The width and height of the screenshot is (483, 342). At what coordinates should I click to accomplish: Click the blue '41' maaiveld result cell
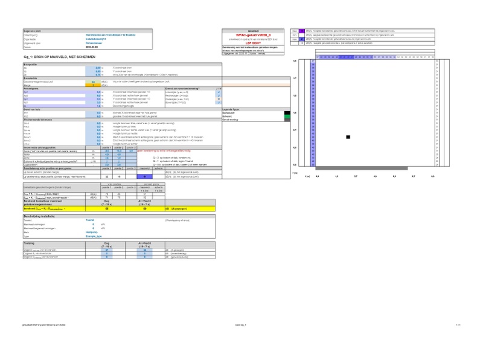point(144,176)
